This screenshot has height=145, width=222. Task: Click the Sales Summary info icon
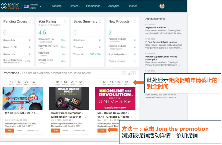click(x=100, y=21)
